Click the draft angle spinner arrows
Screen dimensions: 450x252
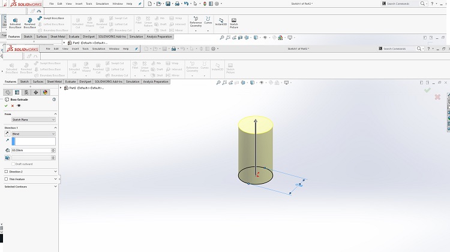coord(53,158)
